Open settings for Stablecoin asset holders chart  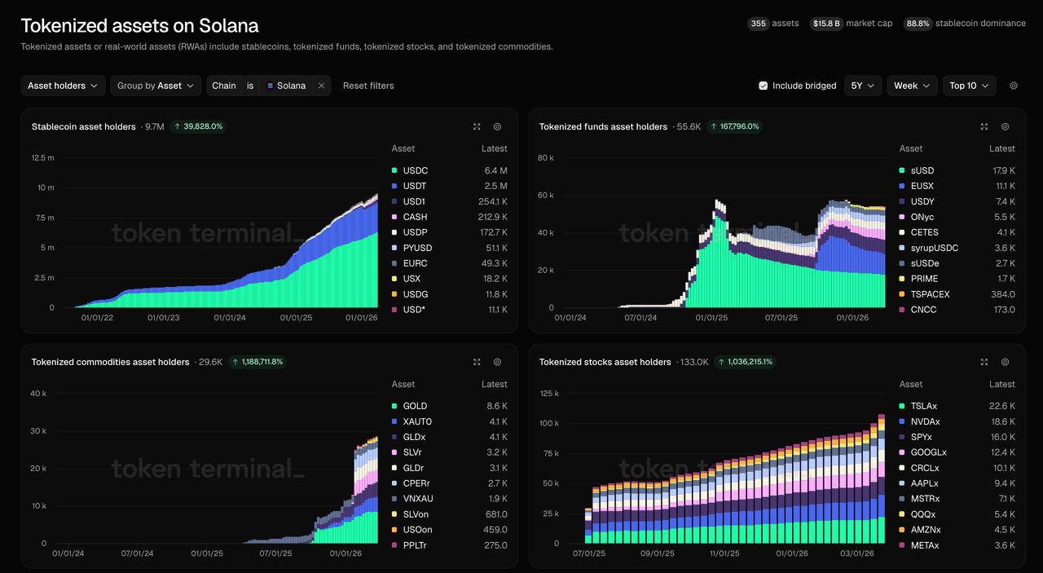(497, 127)
